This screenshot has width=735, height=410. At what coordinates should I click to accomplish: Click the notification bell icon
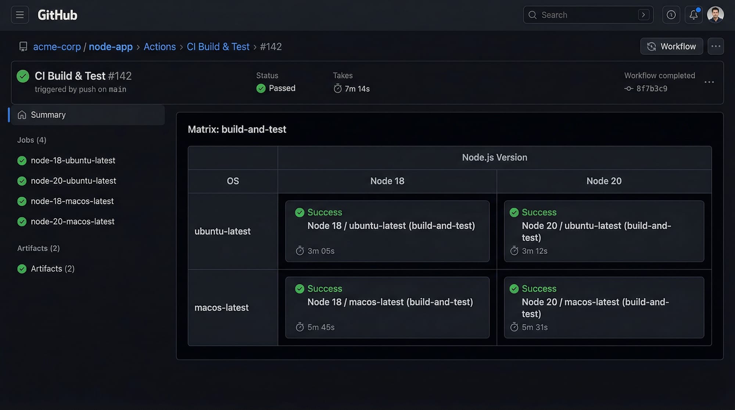point(694,15)
